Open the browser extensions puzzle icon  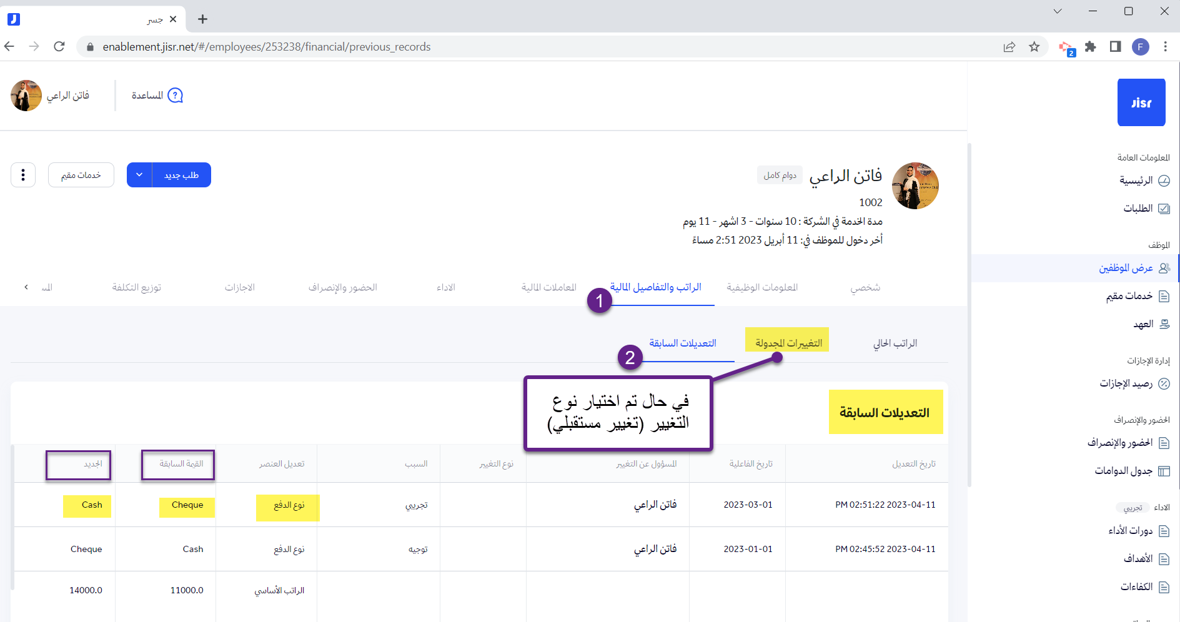pos(1091,47)
